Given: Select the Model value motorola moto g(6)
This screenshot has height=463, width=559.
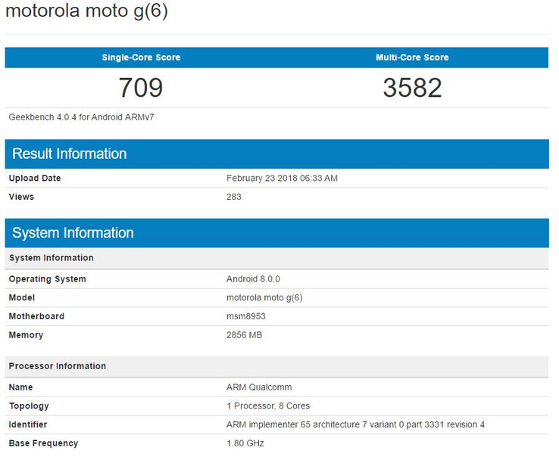Looking at the screenshot, I should coord(264,297).
